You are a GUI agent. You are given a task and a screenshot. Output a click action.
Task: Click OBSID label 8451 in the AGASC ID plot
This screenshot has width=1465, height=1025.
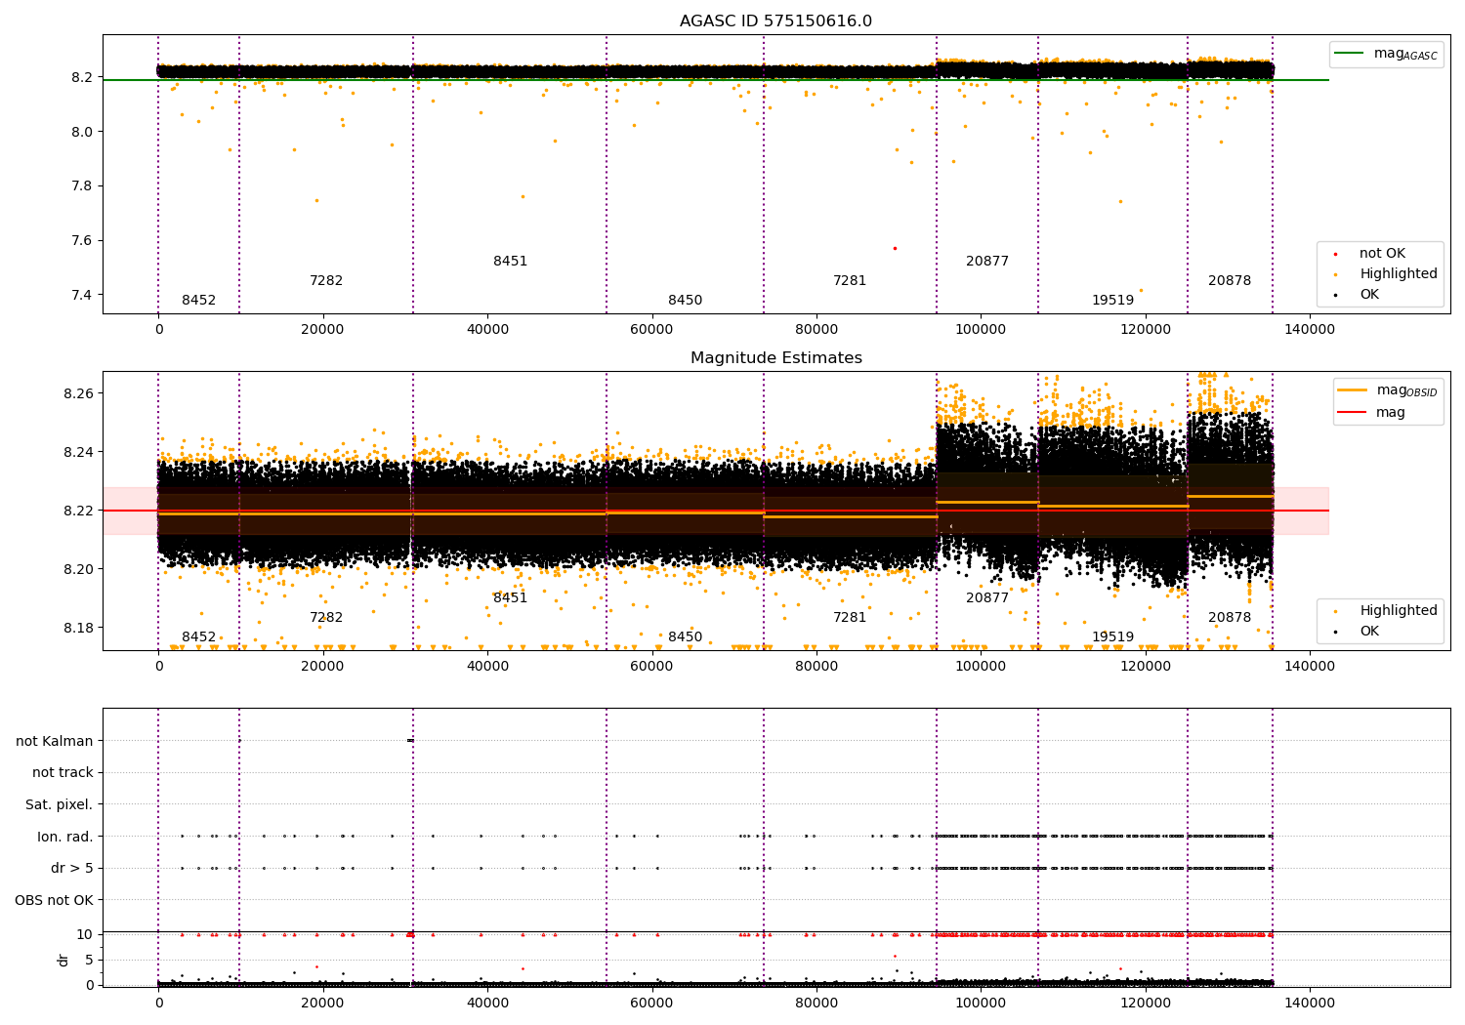click(510, 262)
